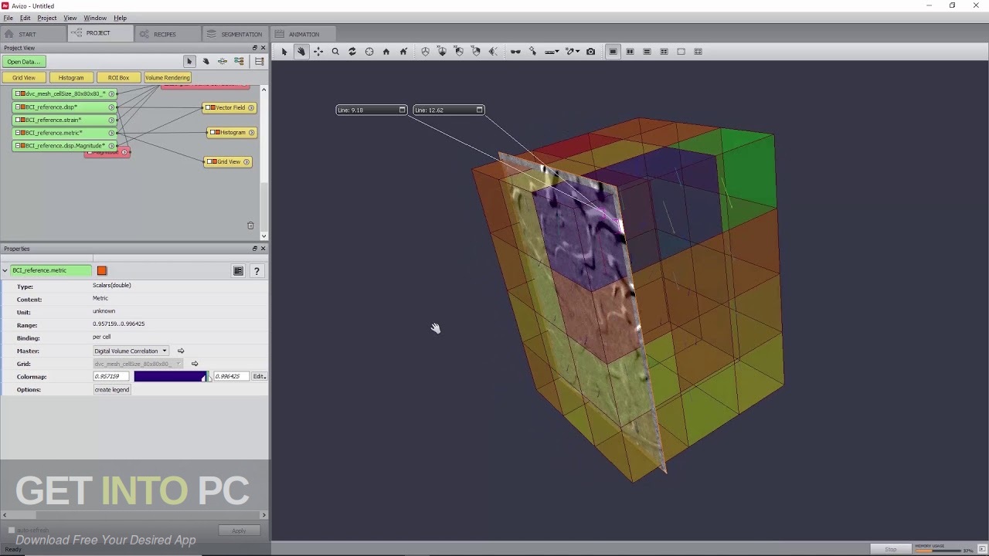989x556 pixels.
Task: Toggle visibility box on Vector Field module
Action: (209, 107)
